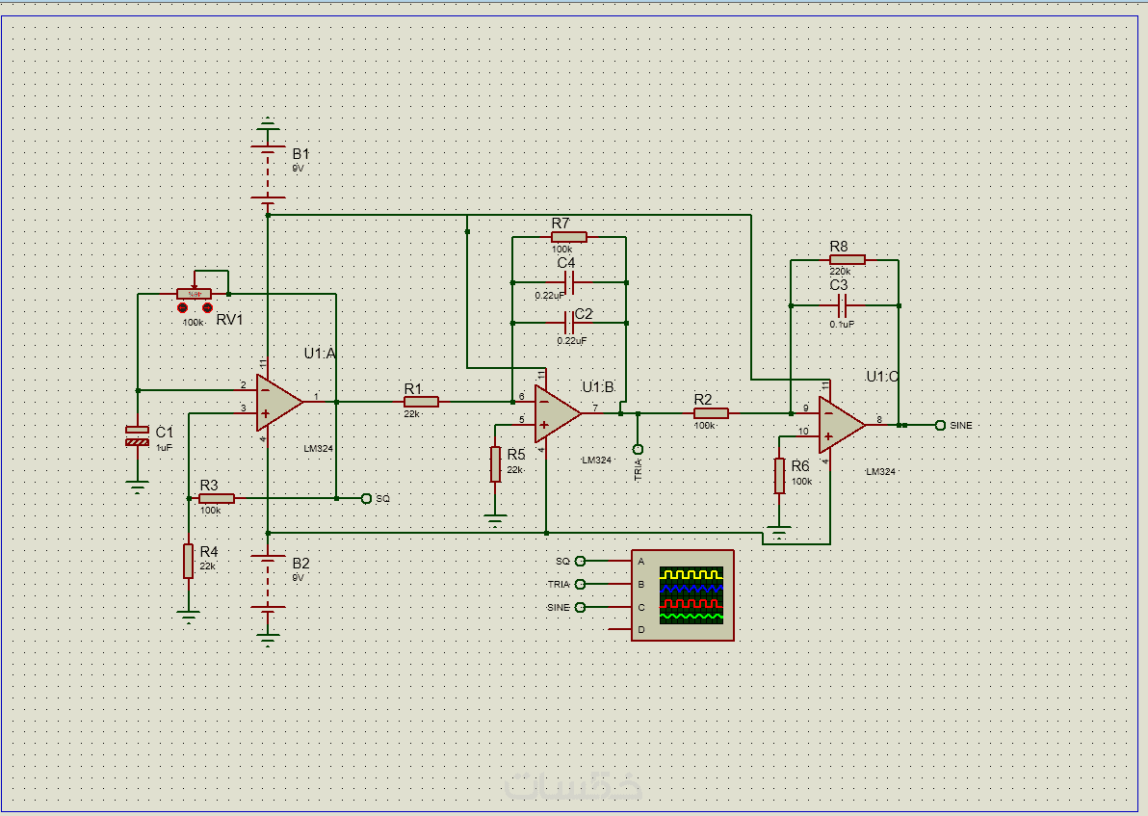Select resistor R6 symbol
Viewport: 1148px width, 816px height.
(x=779, y=475)
